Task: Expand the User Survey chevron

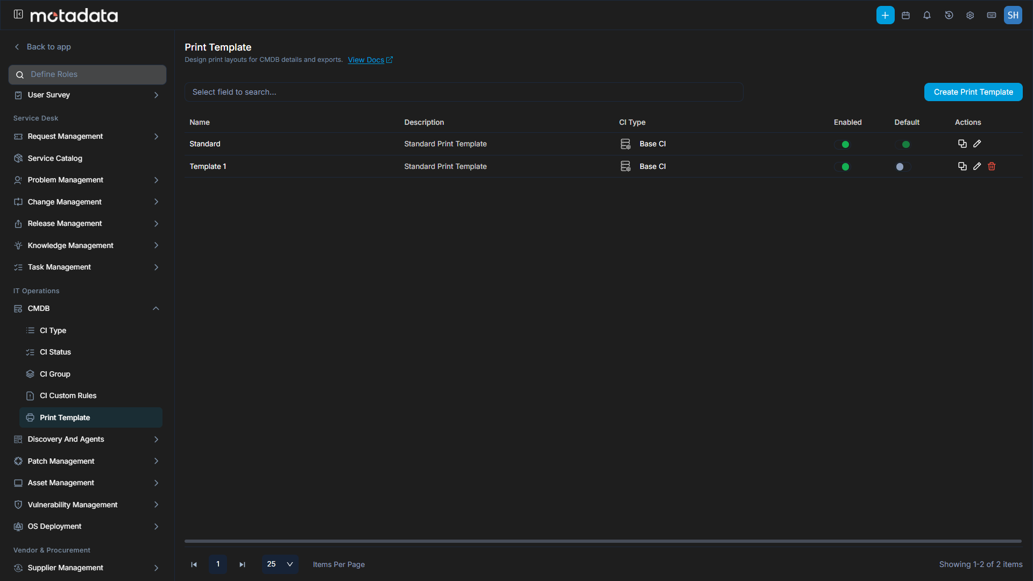Action: pos(156,95)
